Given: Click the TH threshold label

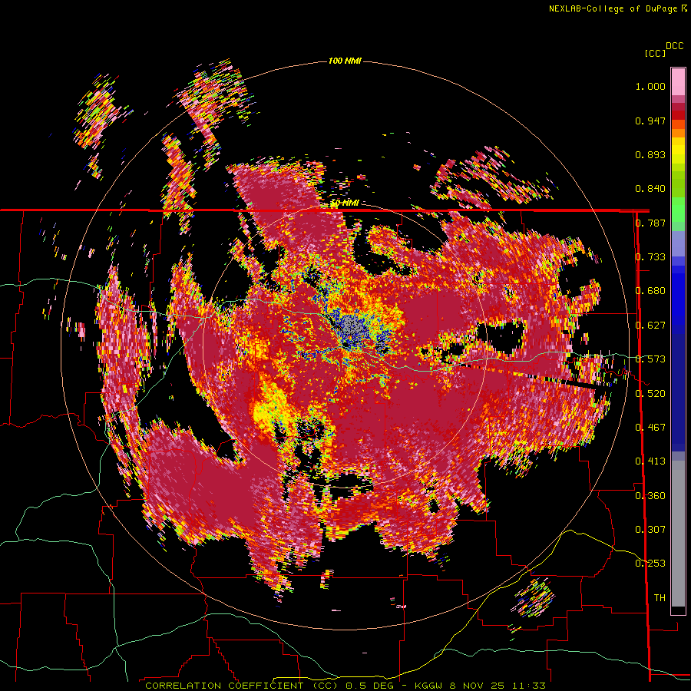Looking at the screenshot, I should (x=660, y=598).
